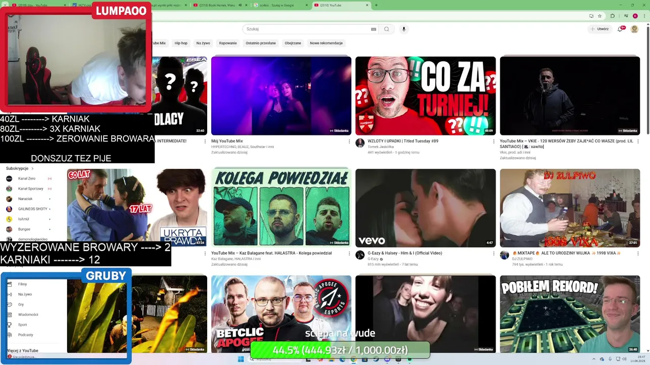Open G-Eazy channel name link
This screenshot has height=365, width=650.
click(373, 259)
